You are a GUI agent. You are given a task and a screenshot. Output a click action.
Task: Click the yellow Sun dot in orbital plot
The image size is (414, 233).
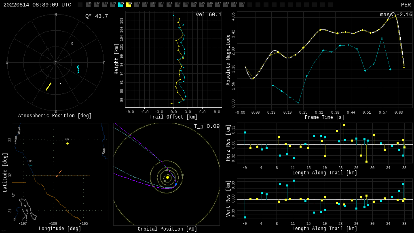point(167,177)
